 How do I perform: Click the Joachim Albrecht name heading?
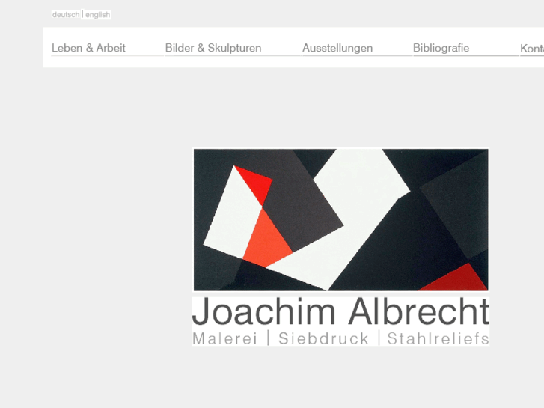click(340, 311)
